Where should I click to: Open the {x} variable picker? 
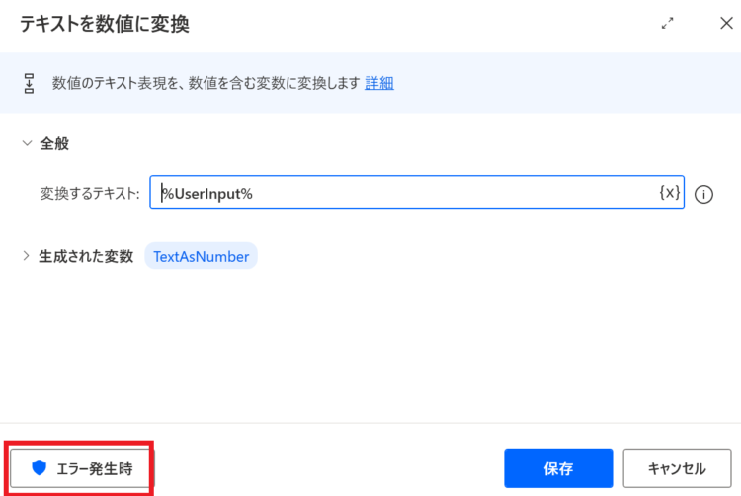670,193
